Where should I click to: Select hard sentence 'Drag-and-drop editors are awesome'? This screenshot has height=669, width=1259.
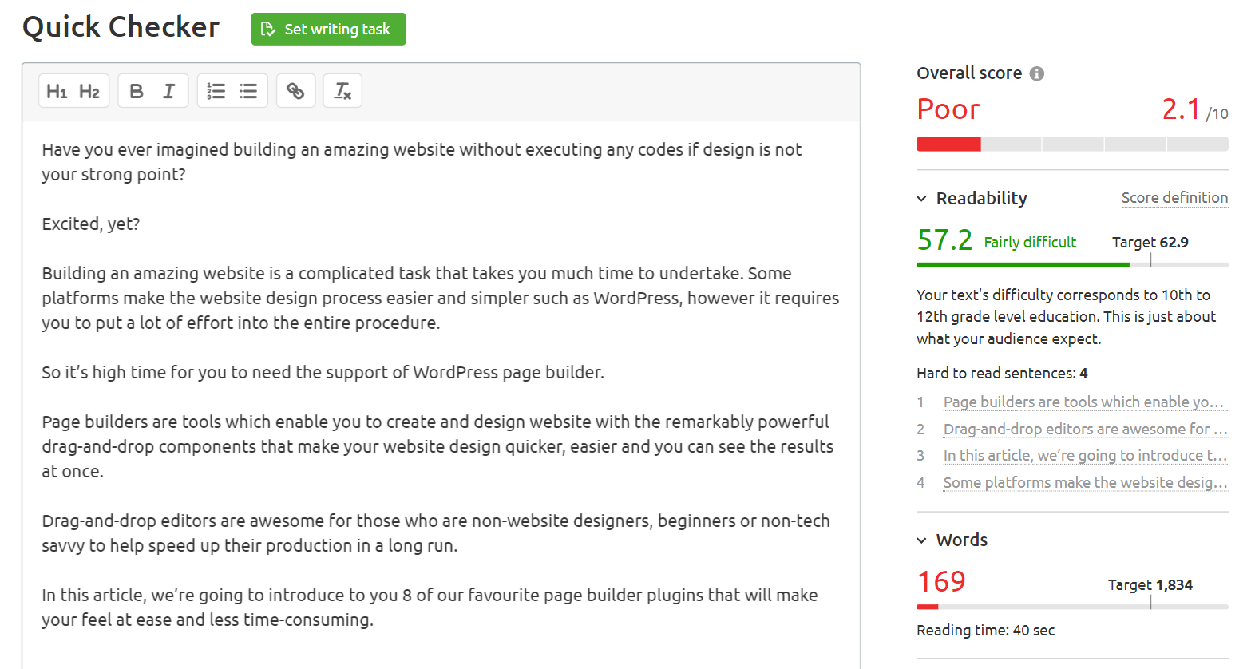click(x=1085, y=430)
